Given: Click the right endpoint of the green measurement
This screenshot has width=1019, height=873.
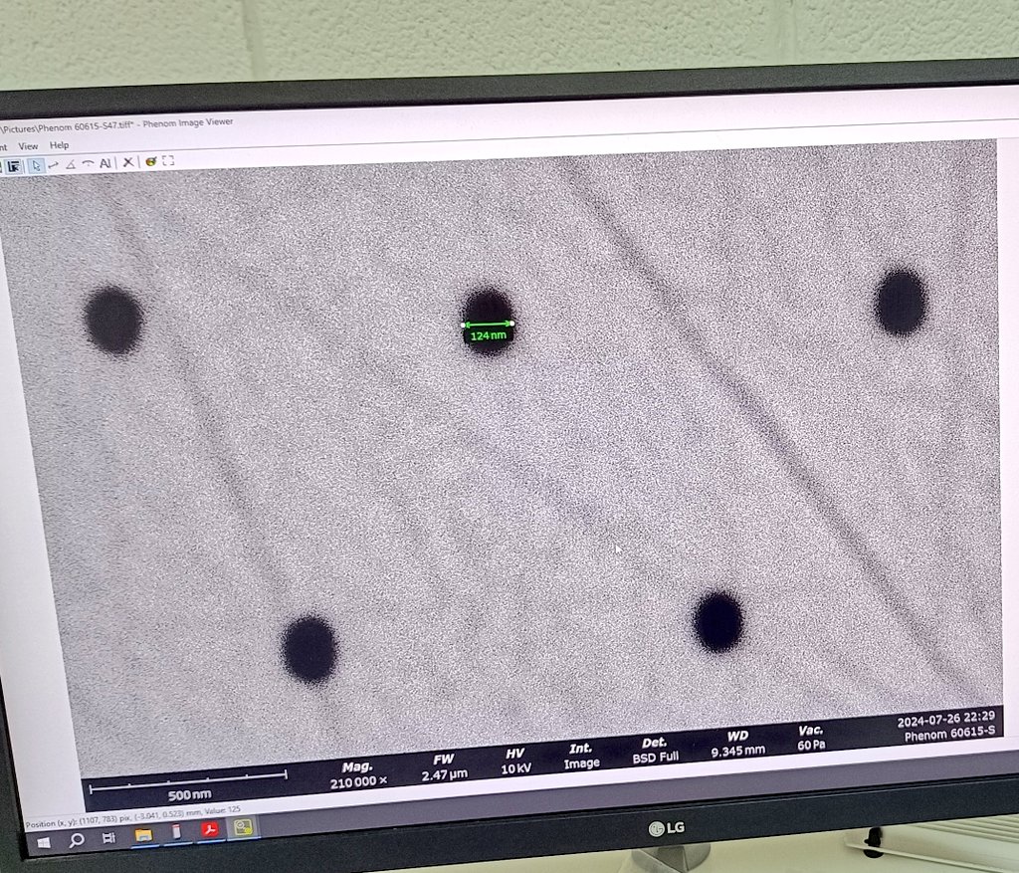Looking at the screenshot, I should point(512,323).
